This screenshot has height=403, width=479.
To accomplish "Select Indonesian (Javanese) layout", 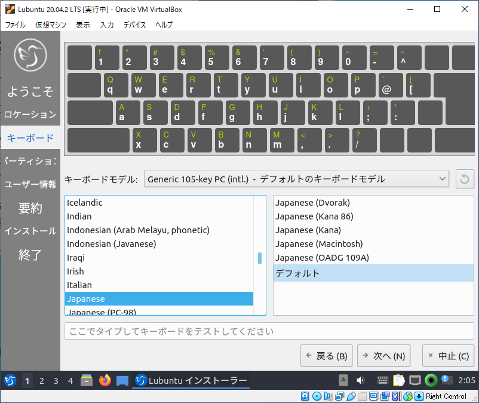I will click(159, 244).
